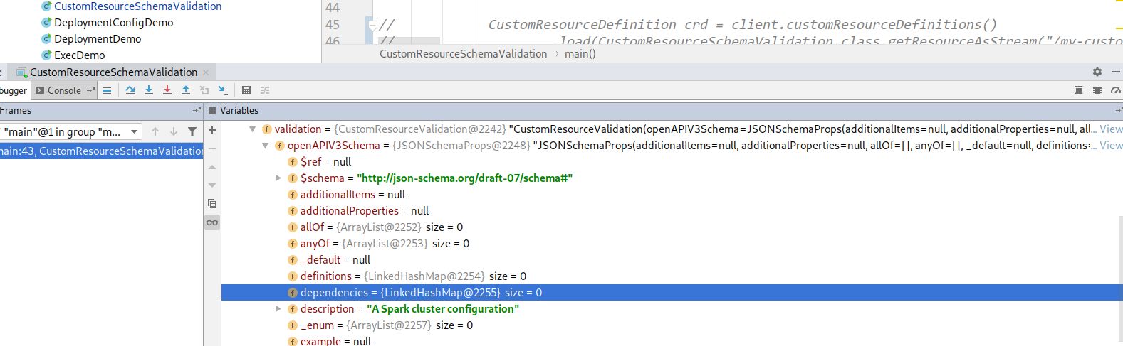Click the Duplicate Watch copy icon
The height and width of the screenshot is (346, 1123).
point(212,203)
